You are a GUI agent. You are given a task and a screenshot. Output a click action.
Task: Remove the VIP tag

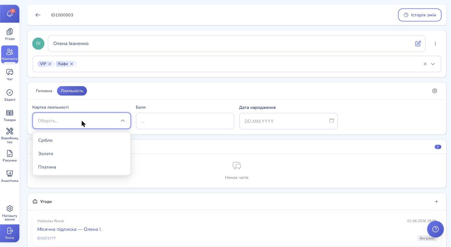[50, 64]
